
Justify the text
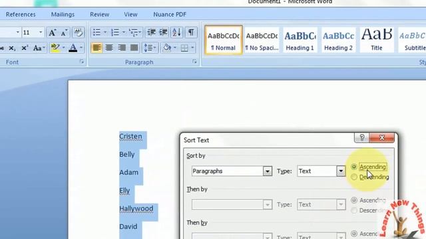click(134, 48)
